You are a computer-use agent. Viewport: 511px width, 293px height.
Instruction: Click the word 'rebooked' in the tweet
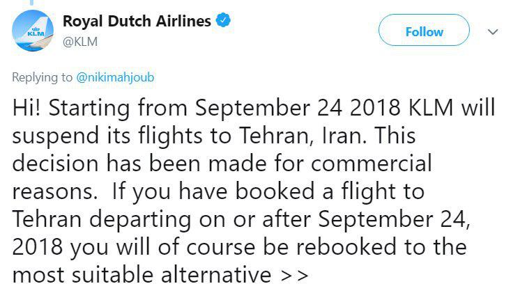pyautogui.click(x=346, y=246)
